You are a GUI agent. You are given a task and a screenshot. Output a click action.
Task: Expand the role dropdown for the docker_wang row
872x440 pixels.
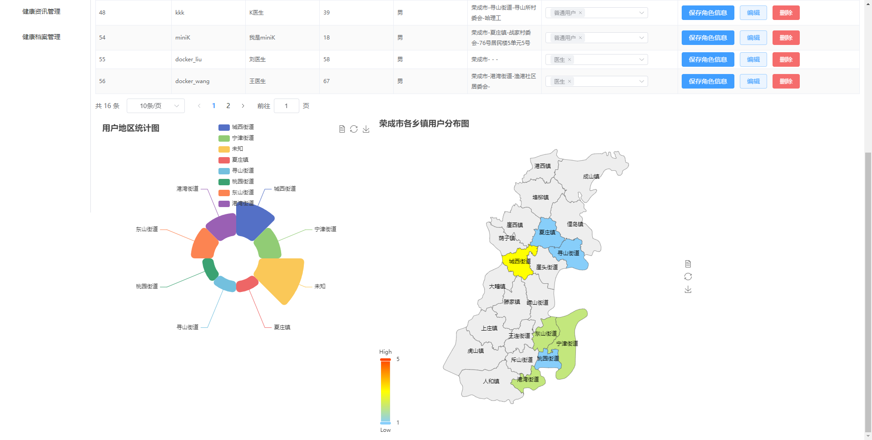(x=641, y=81)
